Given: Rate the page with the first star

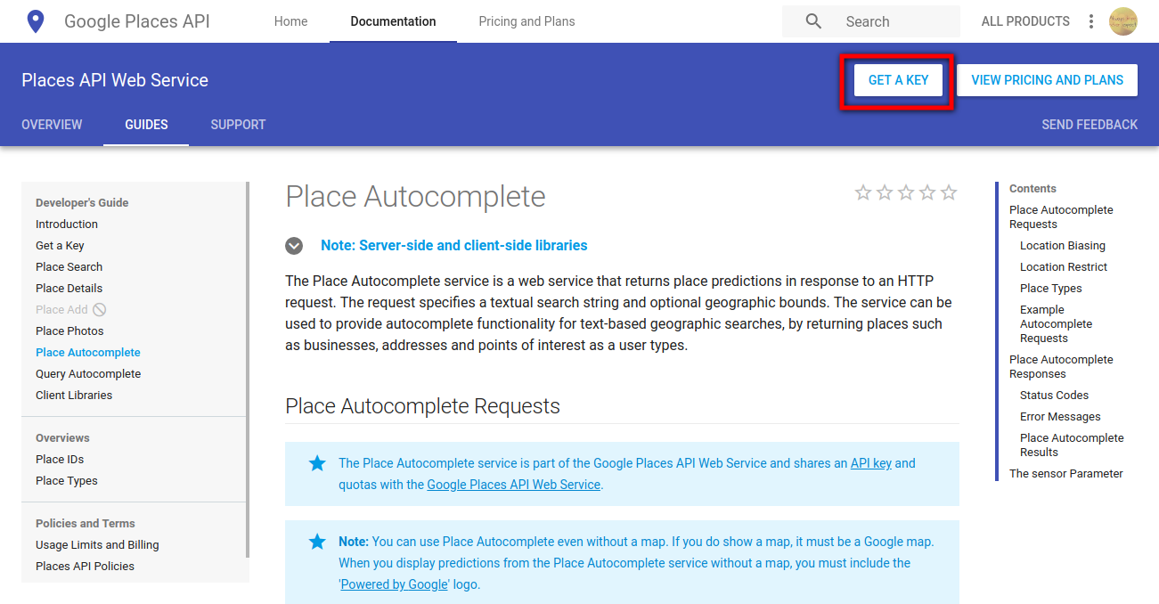Looking at the screenshot, I should tap(863, 192).
